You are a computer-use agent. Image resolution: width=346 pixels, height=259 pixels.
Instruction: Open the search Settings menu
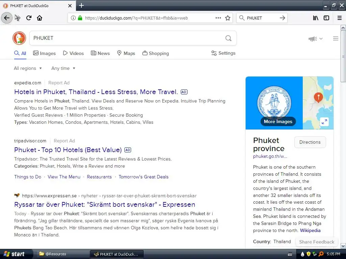(x=223, y=53)
